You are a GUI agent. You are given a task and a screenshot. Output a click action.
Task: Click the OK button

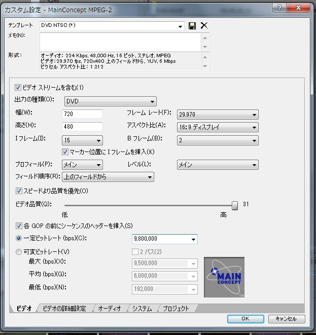pos(245,319)
